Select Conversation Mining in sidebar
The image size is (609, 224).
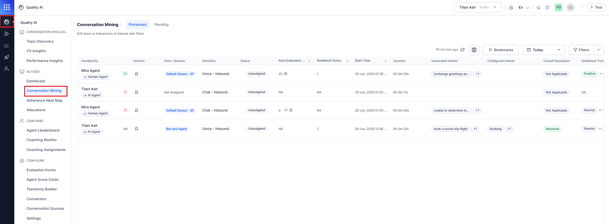[44, 91]
